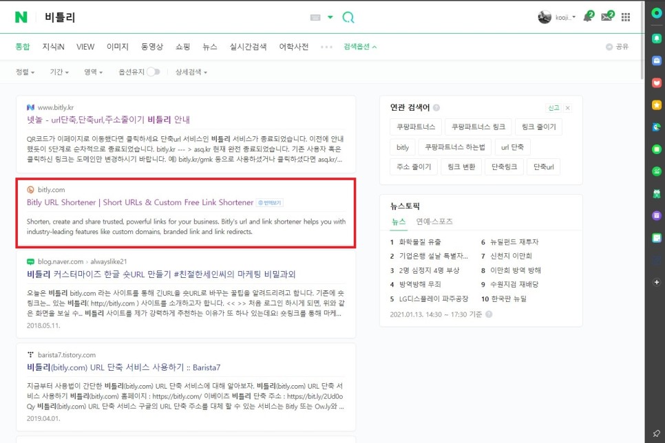This screenshot has height=443, width=665.
Task: Click the bitly.com favicon
Action: [30, 190]
